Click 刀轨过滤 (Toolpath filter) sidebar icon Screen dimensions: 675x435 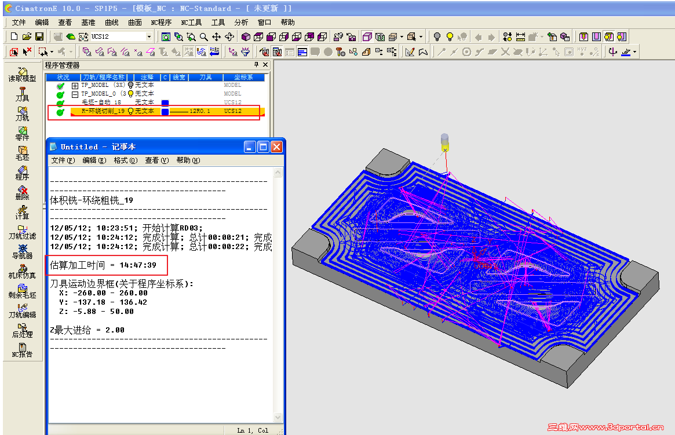22,232
